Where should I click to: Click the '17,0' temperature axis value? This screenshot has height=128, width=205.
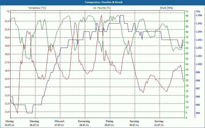click(x=7, y=62)
